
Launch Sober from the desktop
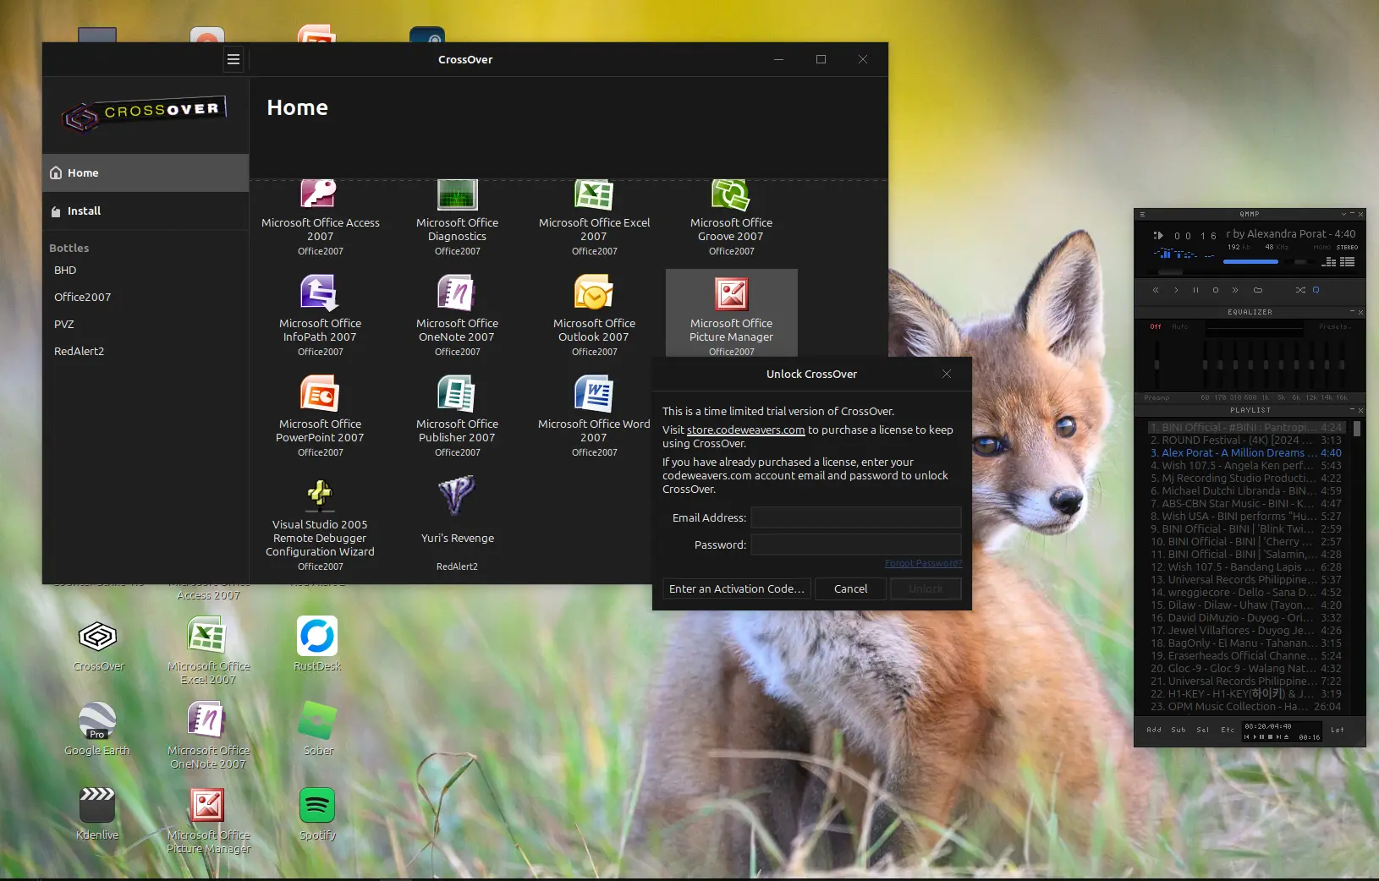pyautogui.click(x=318, y=729)
